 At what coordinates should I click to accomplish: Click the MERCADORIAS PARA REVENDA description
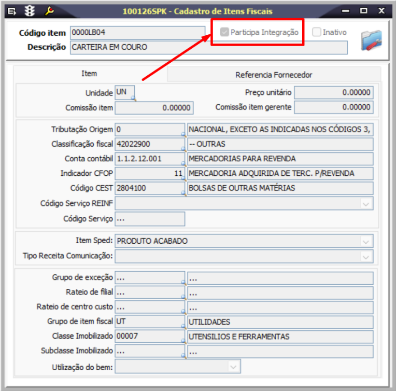coord(280,159)
